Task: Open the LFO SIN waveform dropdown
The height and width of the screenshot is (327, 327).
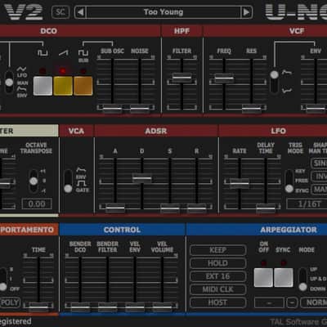Action: [x=319, y=163]
